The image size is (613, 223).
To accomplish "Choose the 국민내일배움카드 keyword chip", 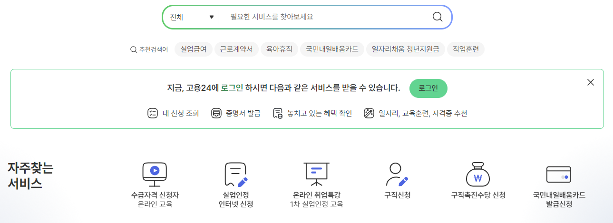I will click(x=332, y=49).
